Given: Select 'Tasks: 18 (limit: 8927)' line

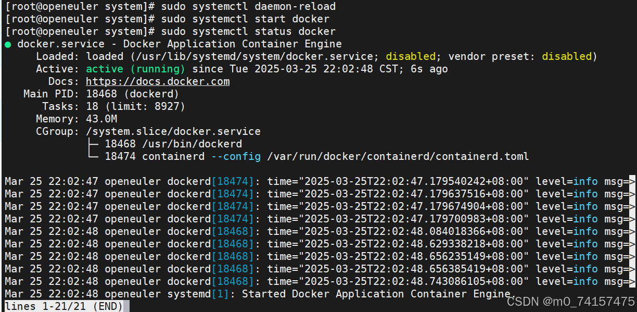Looking at the screenshot, I should [113, 107].
